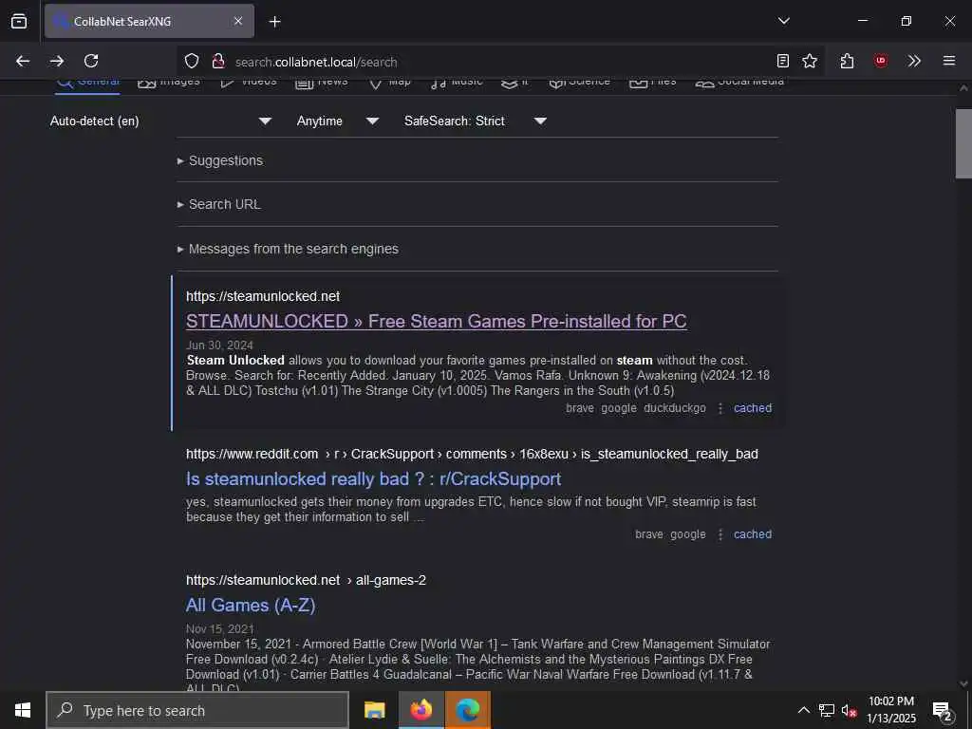The height and width of the screenshot is (729, 972).
Task: Go forward one page
Action: [57, 61]
